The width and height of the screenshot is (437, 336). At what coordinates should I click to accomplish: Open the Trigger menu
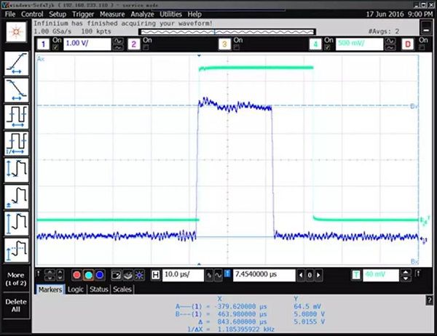tap(83, 14)
